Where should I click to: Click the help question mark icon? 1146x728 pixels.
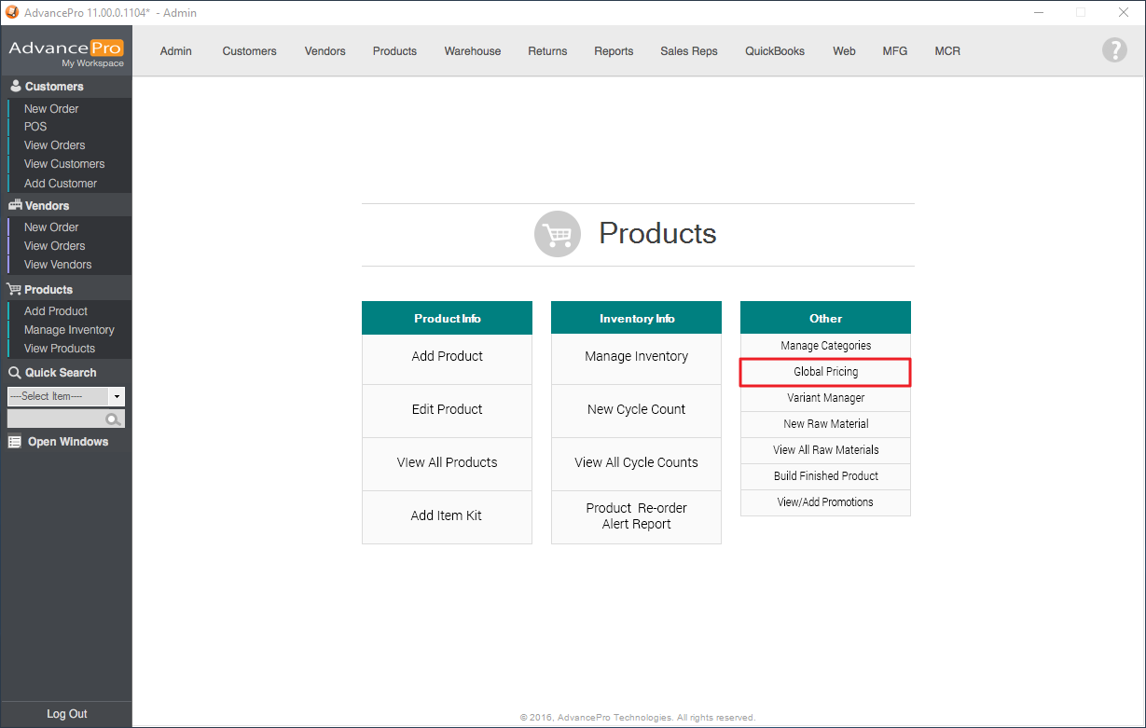point(1114,50)
